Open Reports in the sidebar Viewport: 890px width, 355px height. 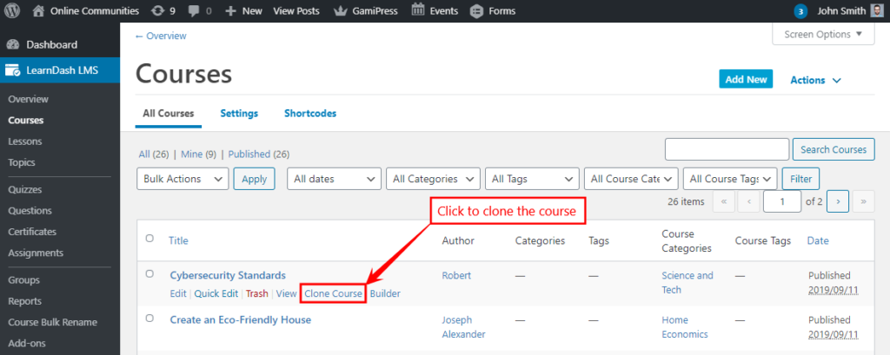pos(25,301)
